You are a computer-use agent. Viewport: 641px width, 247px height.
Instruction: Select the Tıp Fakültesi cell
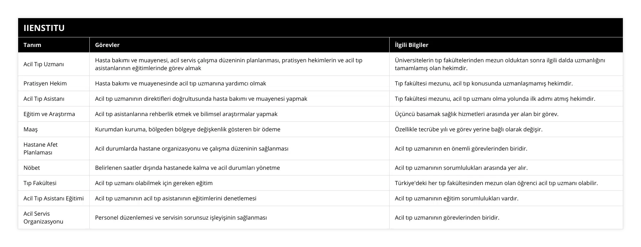[40, 183]
